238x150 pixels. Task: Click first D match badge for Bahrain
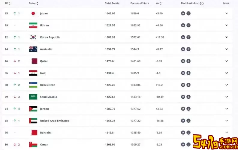(x=183, y=133)
